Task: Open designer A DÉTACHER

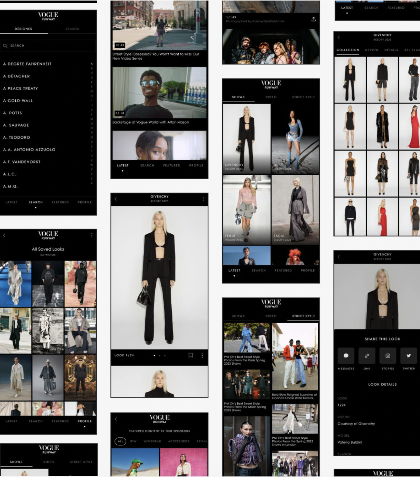Action: point(16,76)
